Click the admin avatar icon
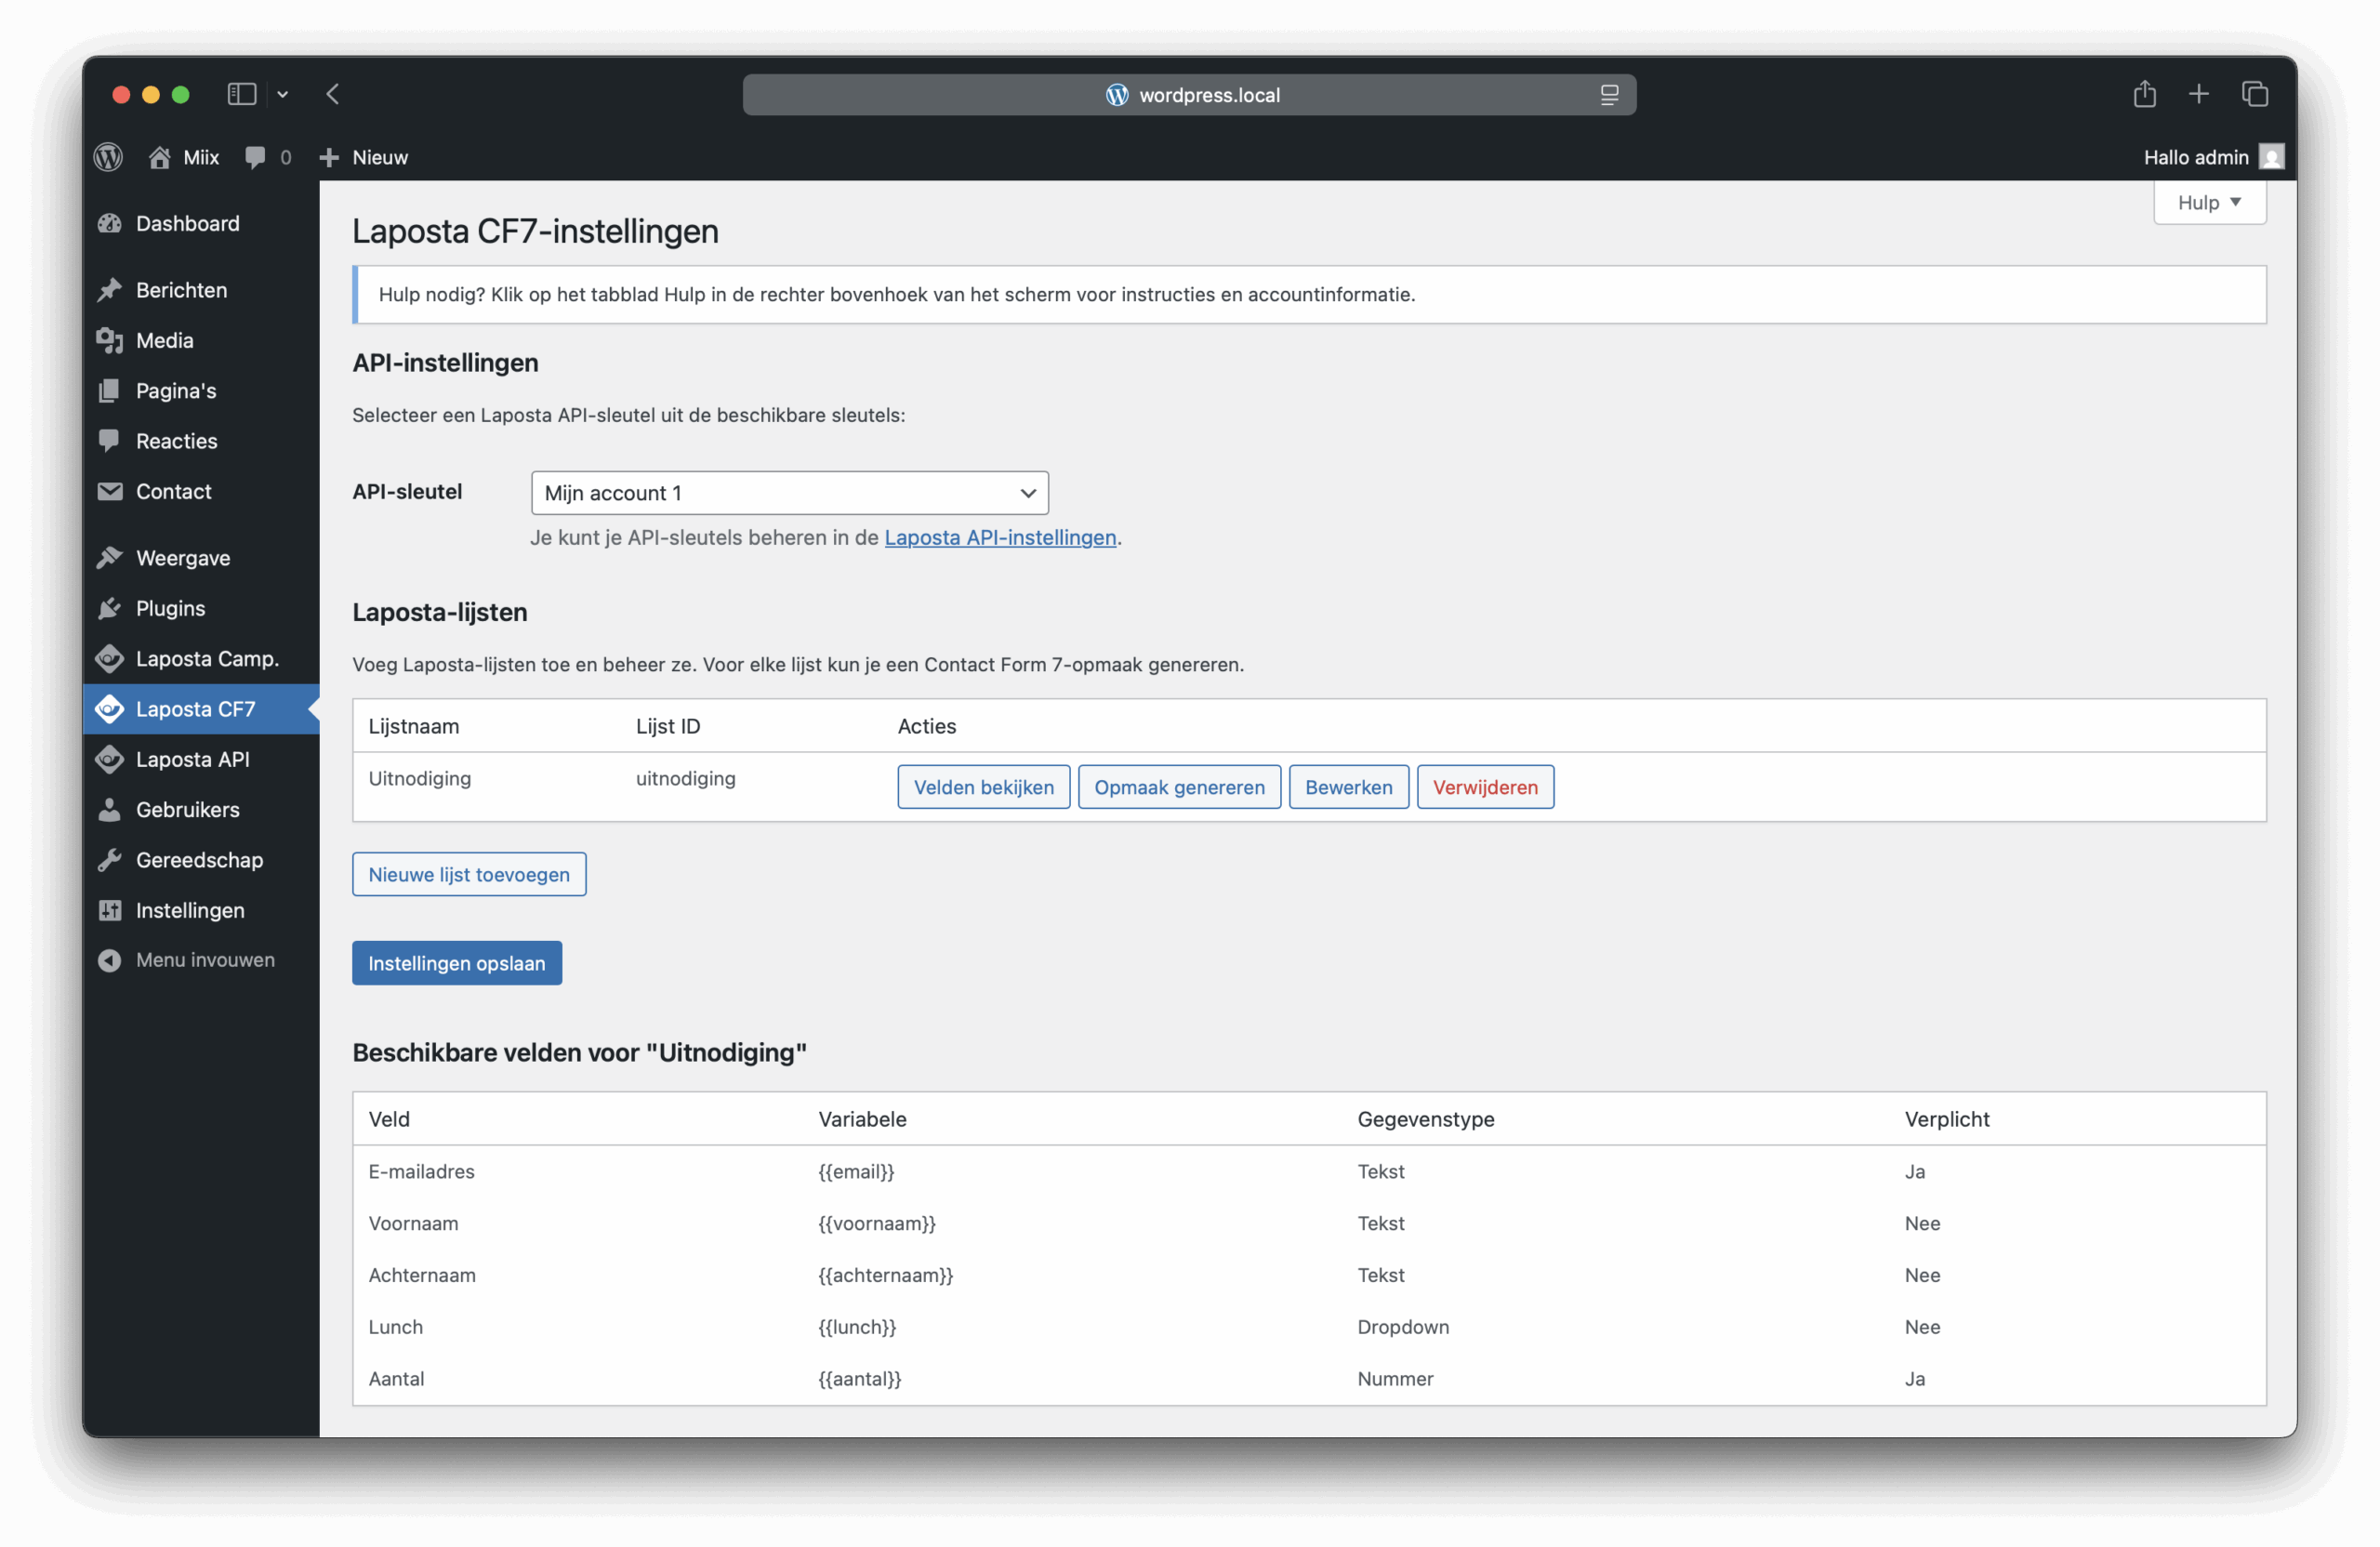This screenshot has width=2380, height=1547. (2271, 157)
